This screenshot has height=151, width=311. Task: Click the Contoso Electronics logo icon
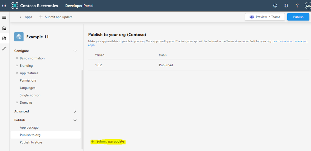[x=15, y=6]
